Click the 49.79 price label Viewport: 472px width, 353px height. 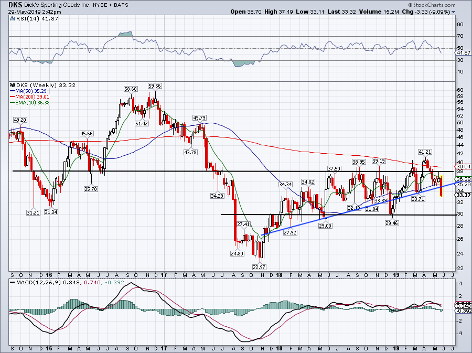[x=199, y=117]
